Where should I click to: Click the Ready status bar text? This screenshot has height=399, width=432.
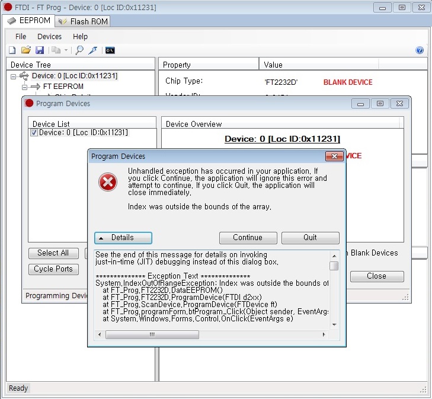tap(18, 388)
